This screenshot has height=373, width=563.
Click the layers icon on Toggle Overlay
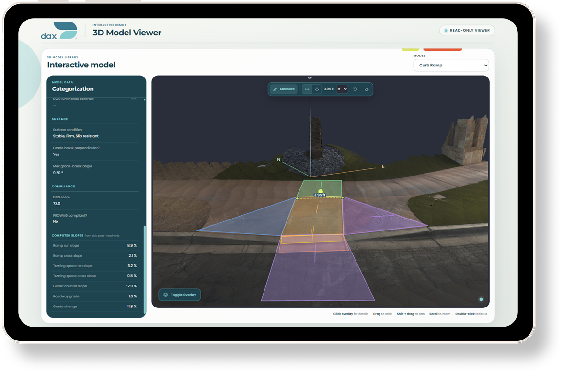point(165,295)
